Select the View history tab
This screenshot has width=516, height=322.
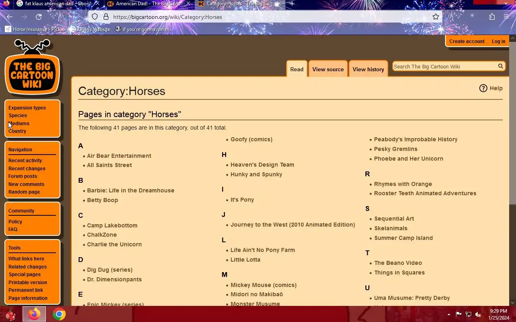click(x=368, y=69)
